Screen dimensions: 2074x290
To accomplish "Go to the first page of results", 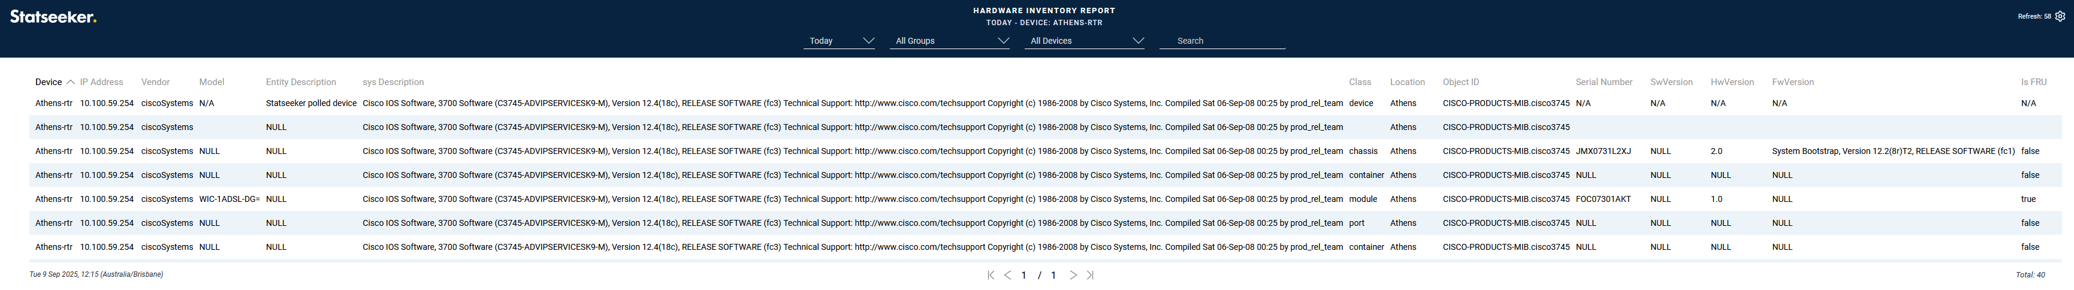I will (x=991, y=274).
